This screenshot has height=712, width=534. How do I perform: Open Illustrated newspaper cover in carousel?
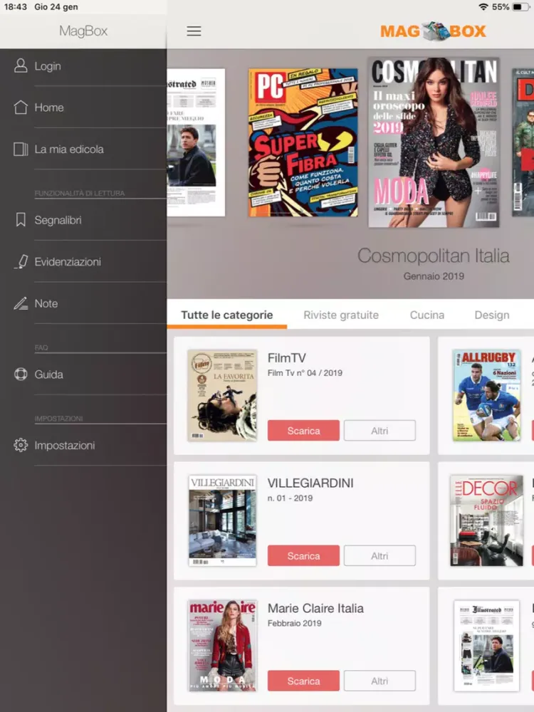click(196, 142)
